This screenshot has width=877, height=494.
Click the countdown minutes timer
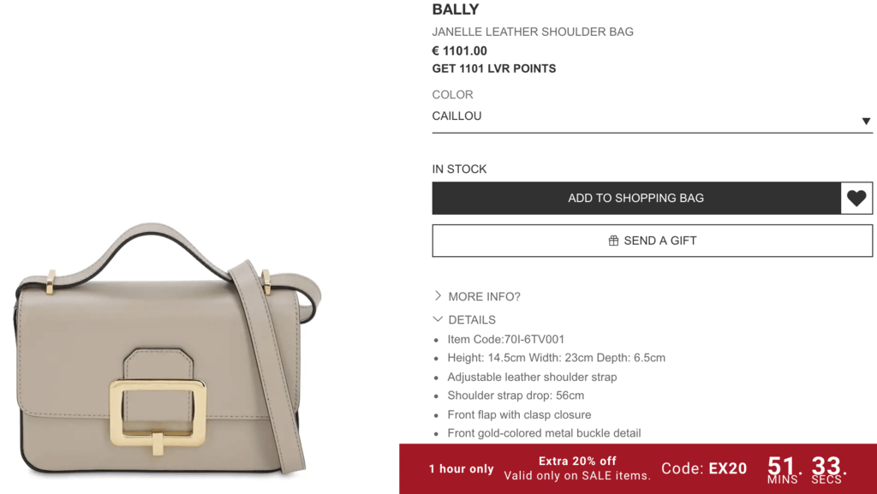(x=782, y=469)
